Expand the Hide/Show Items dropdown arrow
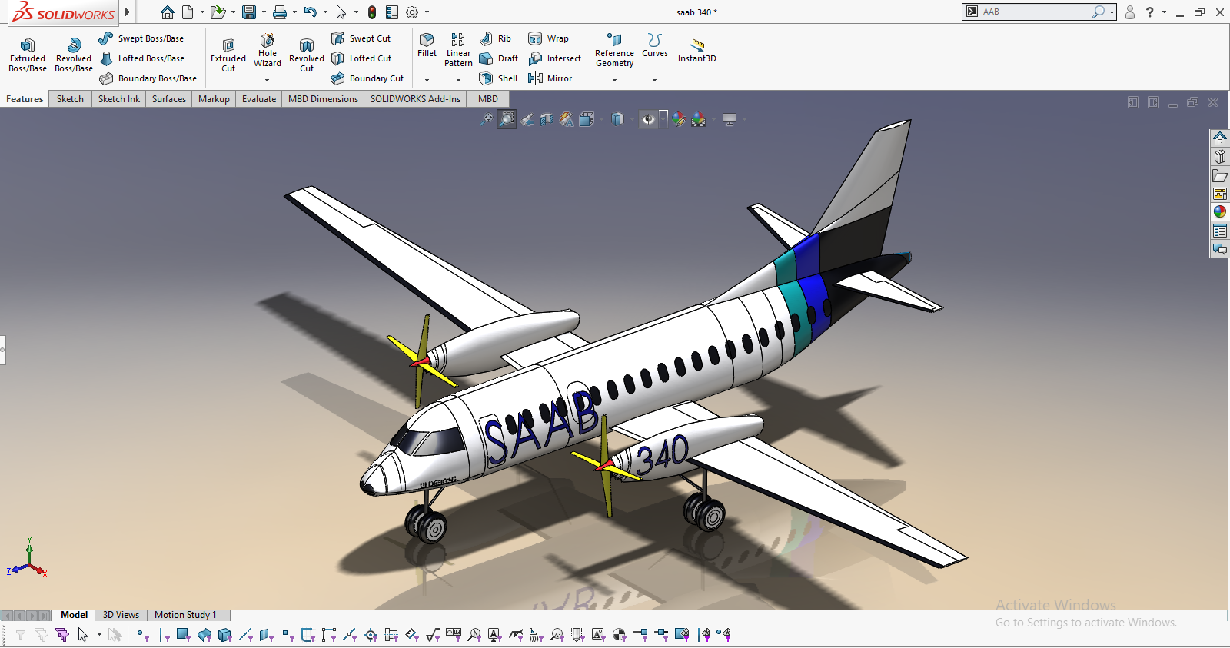Image resolution: width=1230 pixels, height=648 pixels. click(663, 119)
